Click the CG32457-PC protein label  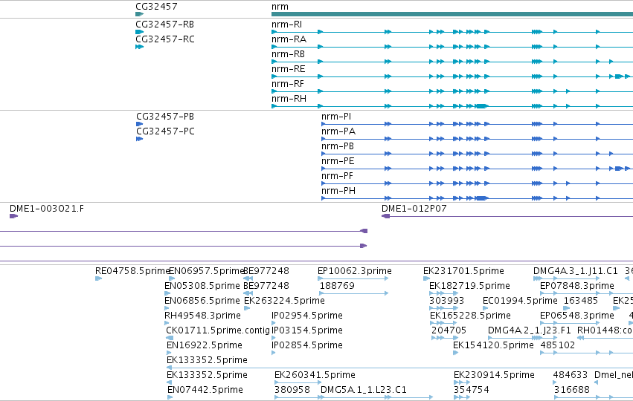[x=165, y=131]
